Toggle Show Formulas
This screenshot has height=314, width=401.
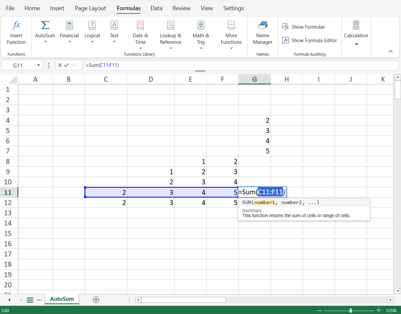tap(303, 27)
